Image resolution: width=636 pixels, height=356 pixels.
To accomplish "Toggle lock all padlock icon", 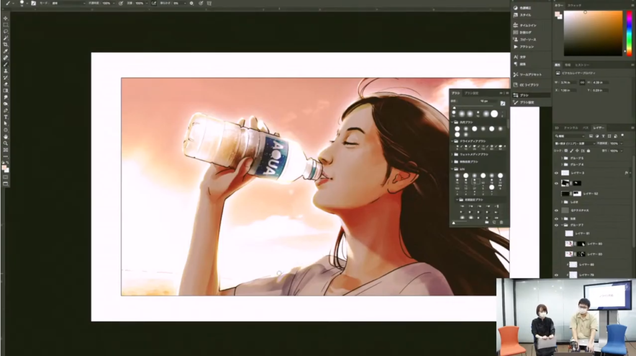I will pos(588,151).
